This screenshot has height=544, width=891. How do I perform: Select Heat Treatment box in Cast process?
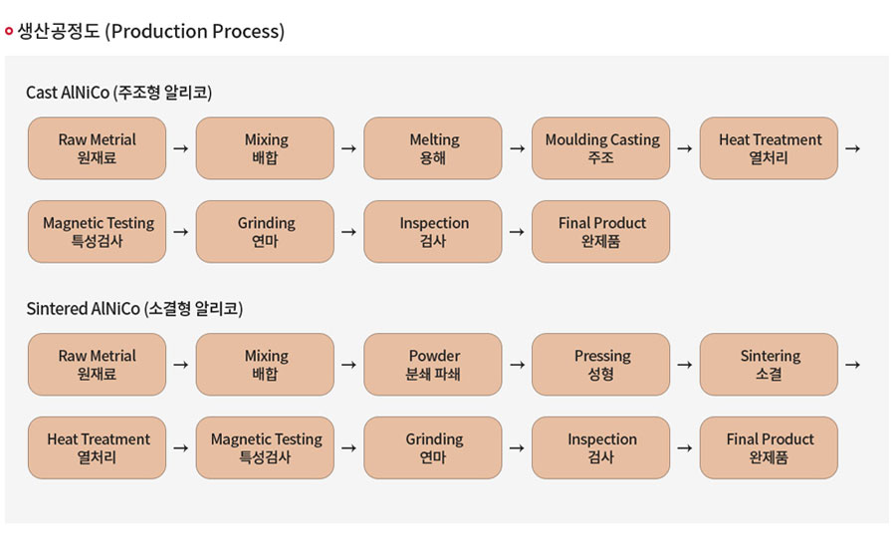pyautogui.click(x=769, y=148)
